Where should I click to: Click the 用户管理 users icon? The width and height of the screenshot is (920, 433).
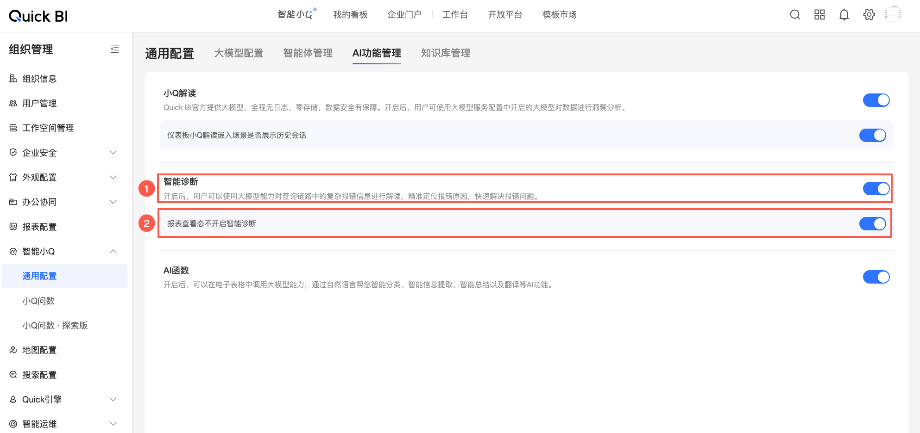13,103
